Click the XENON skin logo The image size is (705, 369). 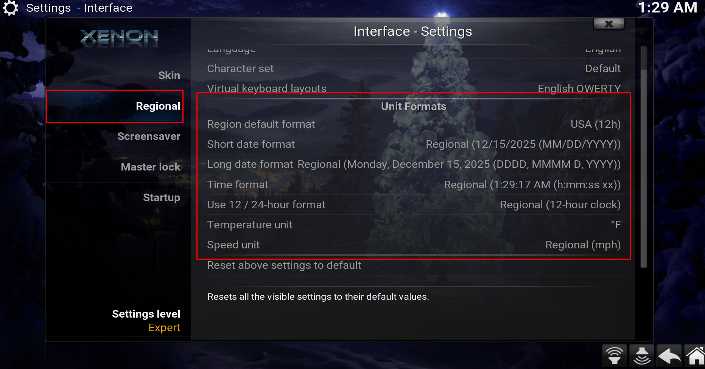click(x=118, y=37)
